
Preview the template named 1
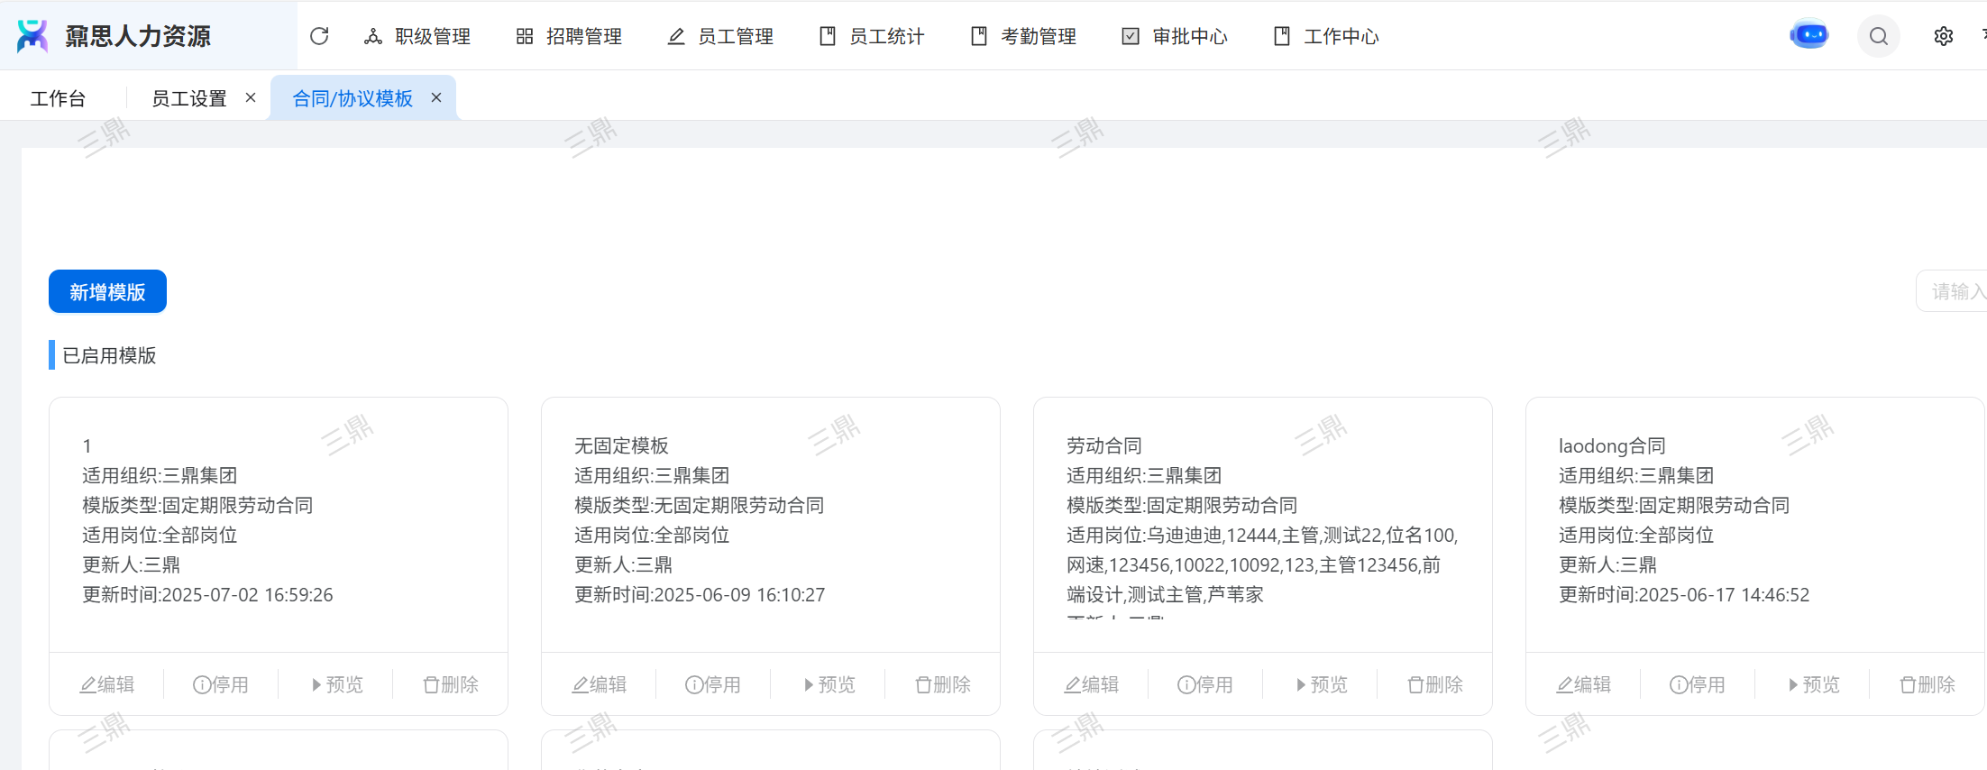click(336, 684)
